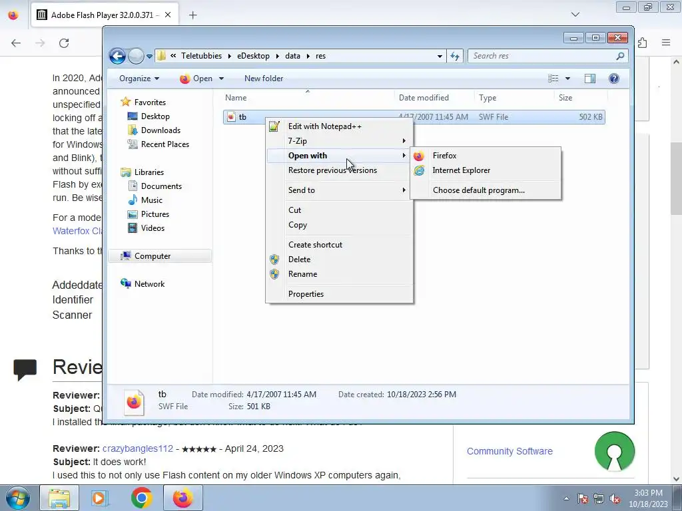The height and width of the screenshot is (511, 682).
Task: Click the Explorer Back arrow button
Action: pyautogui.click(x=117, y=56)
